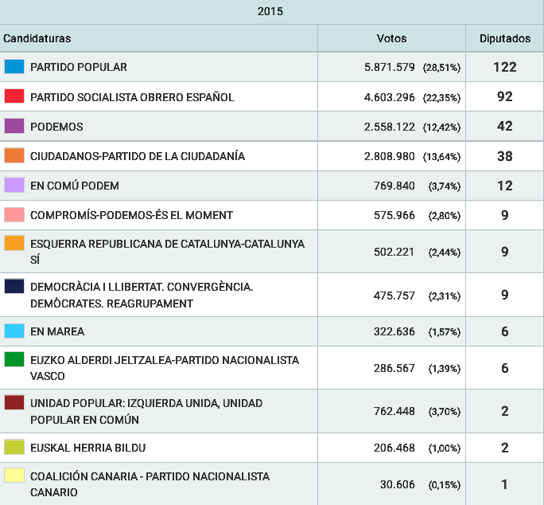The width and height of the screenshot is (544, 505).
Task: Click the 92 diputados value
Action: click(x=505, y=96)
